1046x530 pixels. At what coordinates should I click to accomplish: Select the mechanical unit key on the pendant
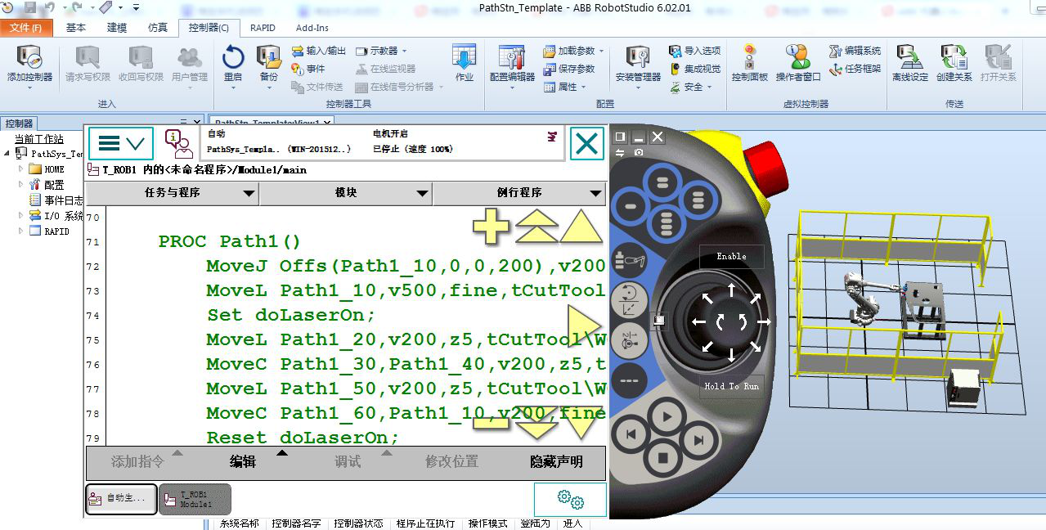(x=630, y=261)
